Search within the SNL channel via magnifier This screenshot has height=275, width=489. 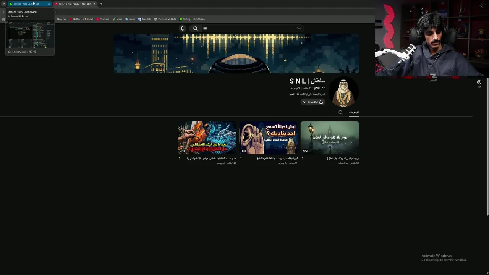[340, 112]
